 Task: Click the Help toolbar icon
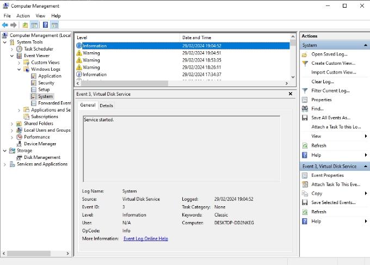(45, 25)
